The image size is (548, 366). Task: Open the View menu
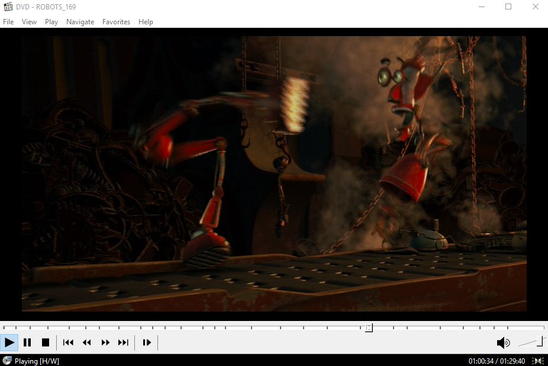point(30,22)
